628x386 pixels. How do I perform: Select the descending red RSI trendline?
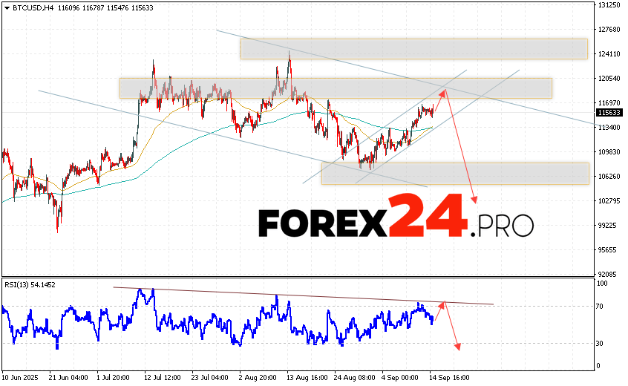[297, 295]
